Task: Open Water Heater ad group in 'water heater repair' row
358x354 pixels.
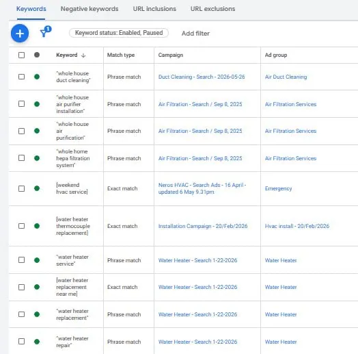Action: click(281, 342)
